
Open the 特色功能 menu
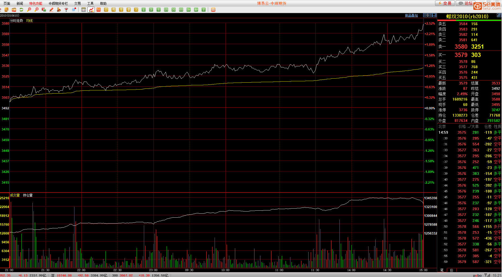point(36,3)
